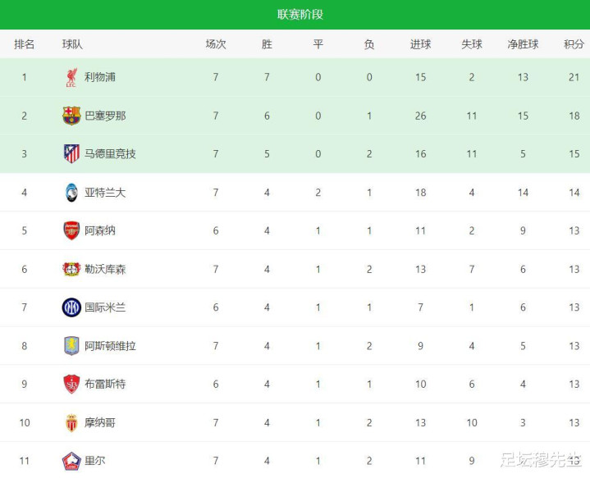Click the Atletico Madrid crest icon
This screenshot has height=478, width=590.
71,153
